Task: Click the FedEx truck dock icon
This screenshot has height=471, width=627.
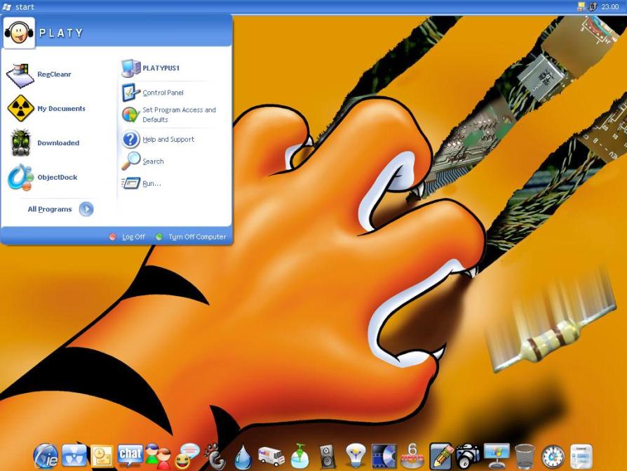Action: (271, 456)
